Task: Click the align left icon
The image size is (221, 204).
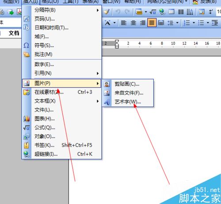Action: coord(124,23)
